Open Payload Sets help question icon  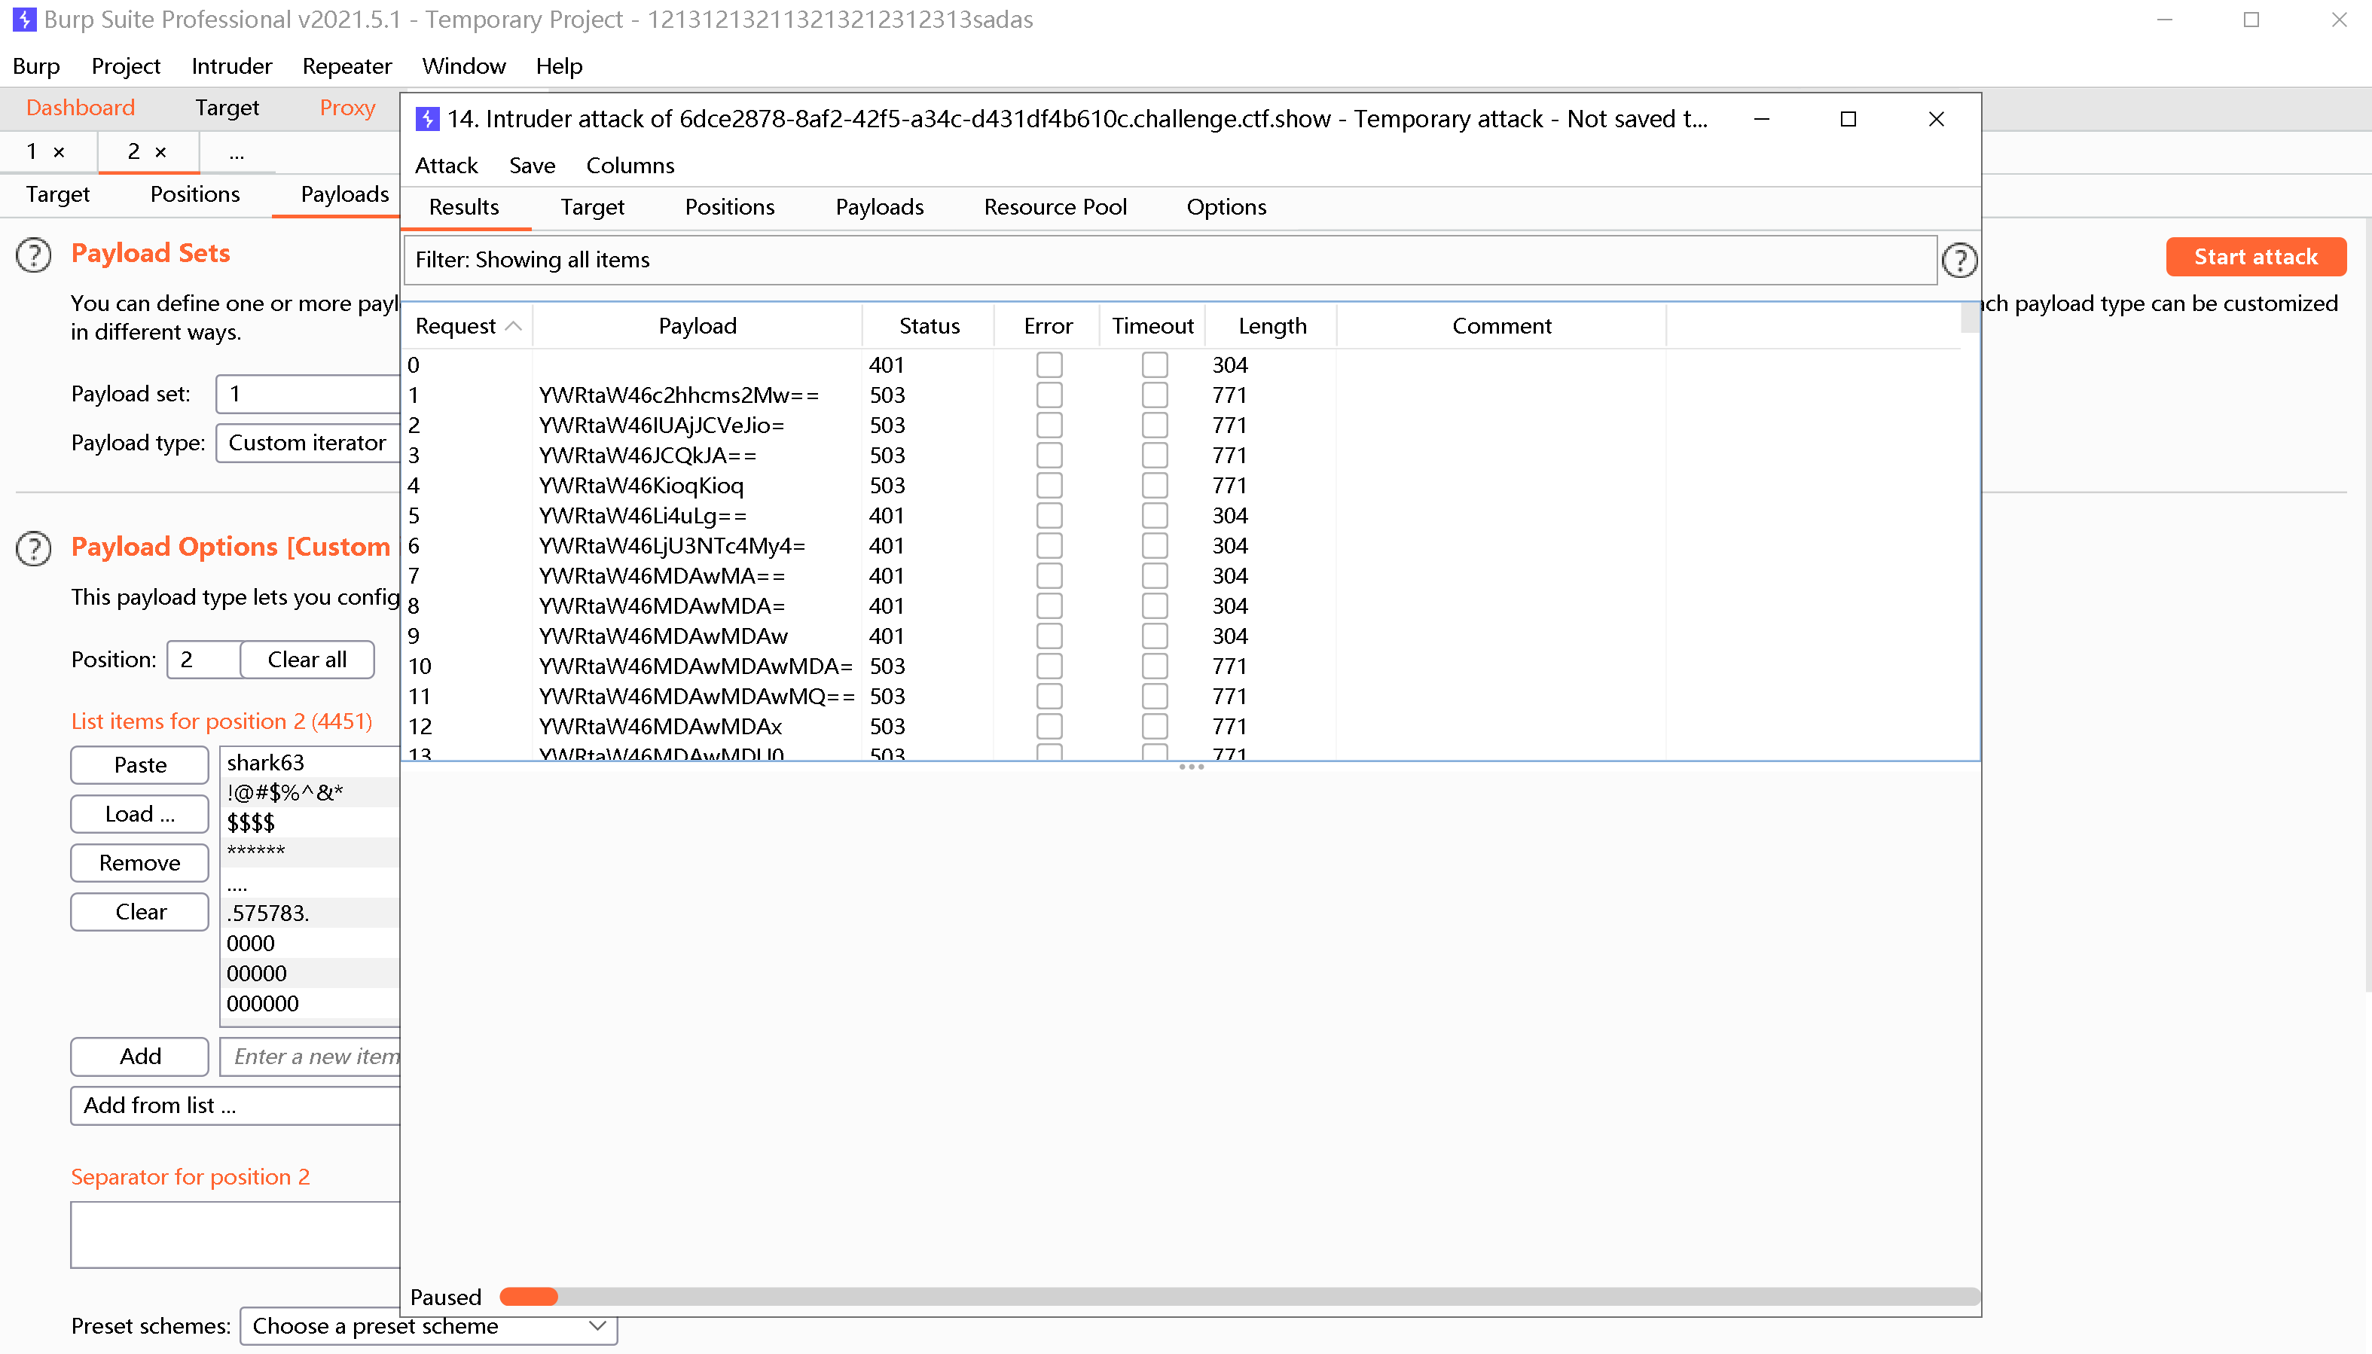(33, 254)
